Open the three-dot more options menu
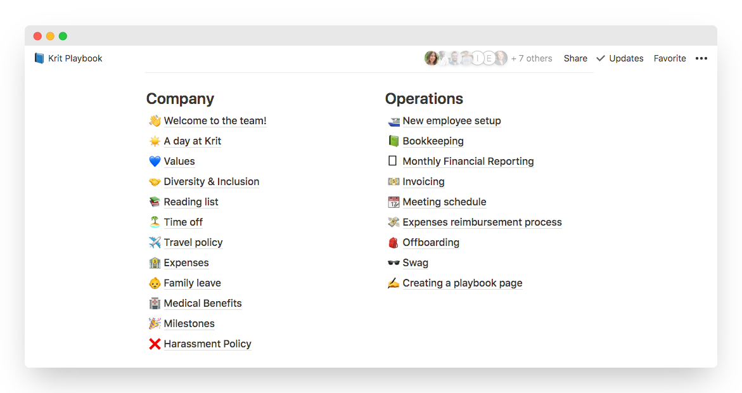 pyautogui.click(x=701, y=58)
